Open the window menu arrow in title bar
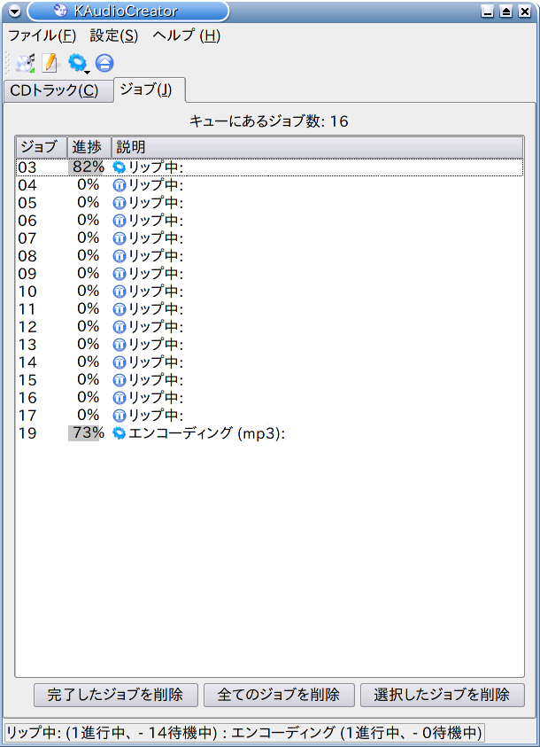 (13, 12)
